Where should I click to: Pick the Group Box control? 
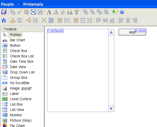click(x=19, y=78)
